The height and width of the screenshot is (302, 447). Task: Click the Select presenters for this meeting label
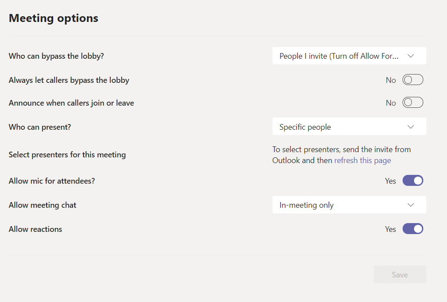pyautogui.click(x=67, y=155)
